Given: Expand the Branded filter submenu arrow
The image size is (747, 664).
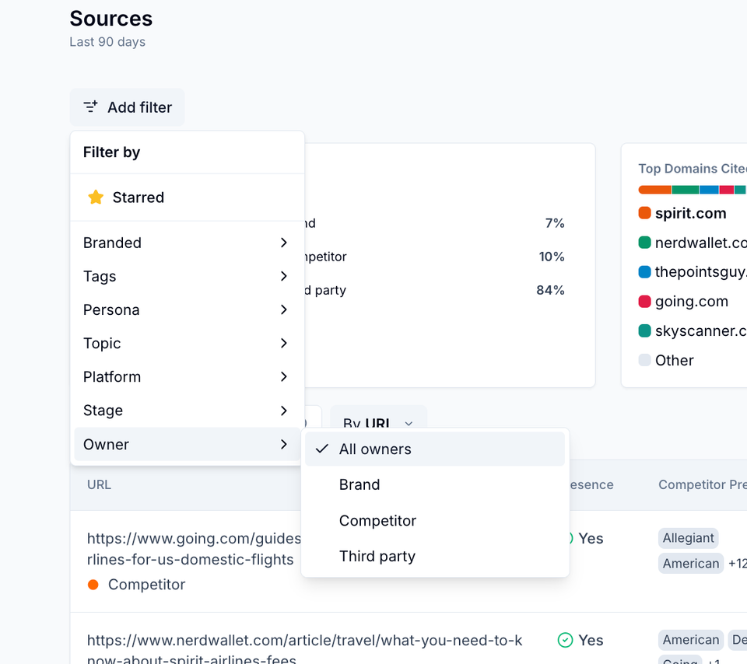Looking at the screenshot, I should pos(284,243).
